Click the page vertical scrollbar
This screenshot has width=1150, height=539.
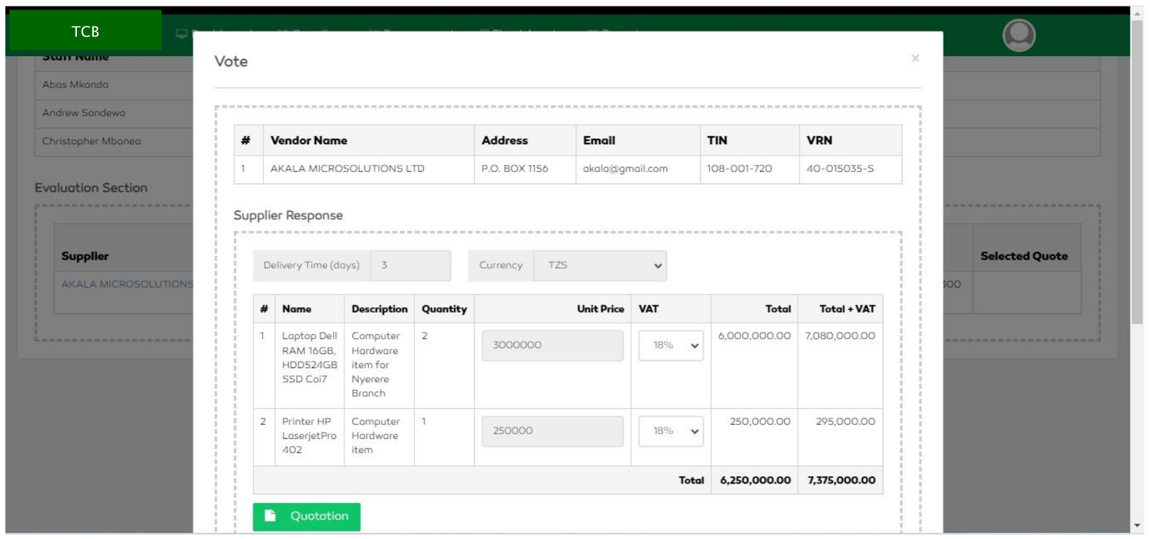[x=1137, y=172]
